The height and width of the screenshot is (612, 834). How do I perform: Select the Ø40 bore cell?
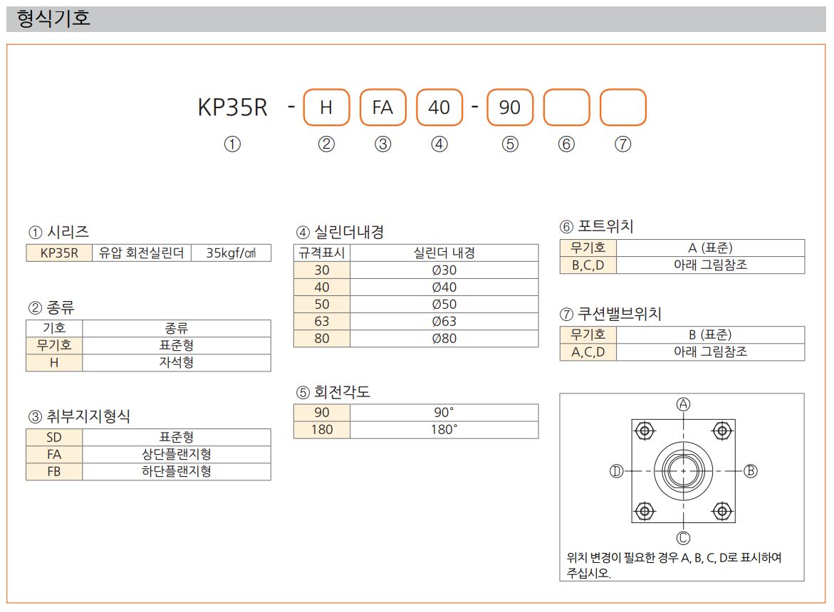point(444,287)
